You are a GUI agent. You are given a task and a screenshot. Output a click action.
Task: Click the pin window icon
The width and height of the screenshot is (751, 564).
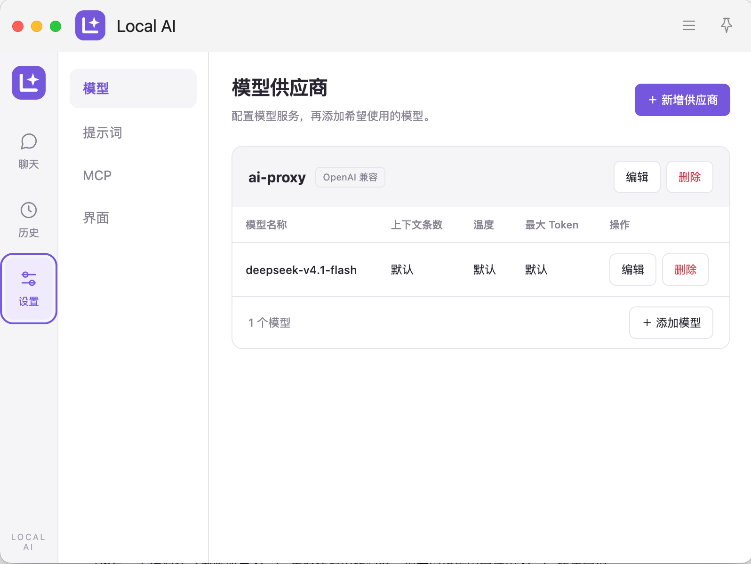pos(727,25)
